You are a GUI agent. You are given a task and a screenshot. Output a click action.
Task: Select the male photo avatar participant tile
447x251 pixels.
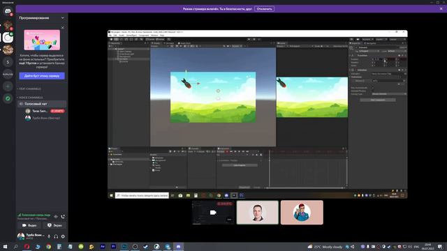pyautogui.click(x=258, y=213)
